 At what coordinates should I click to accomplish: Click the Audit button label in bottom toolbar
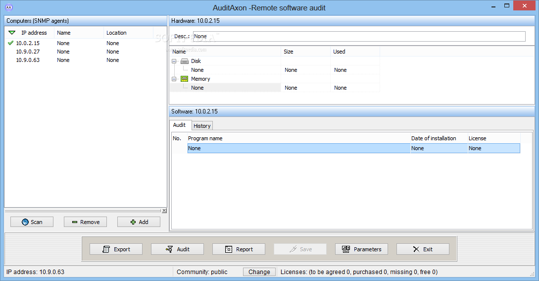(x=183, y=249)
